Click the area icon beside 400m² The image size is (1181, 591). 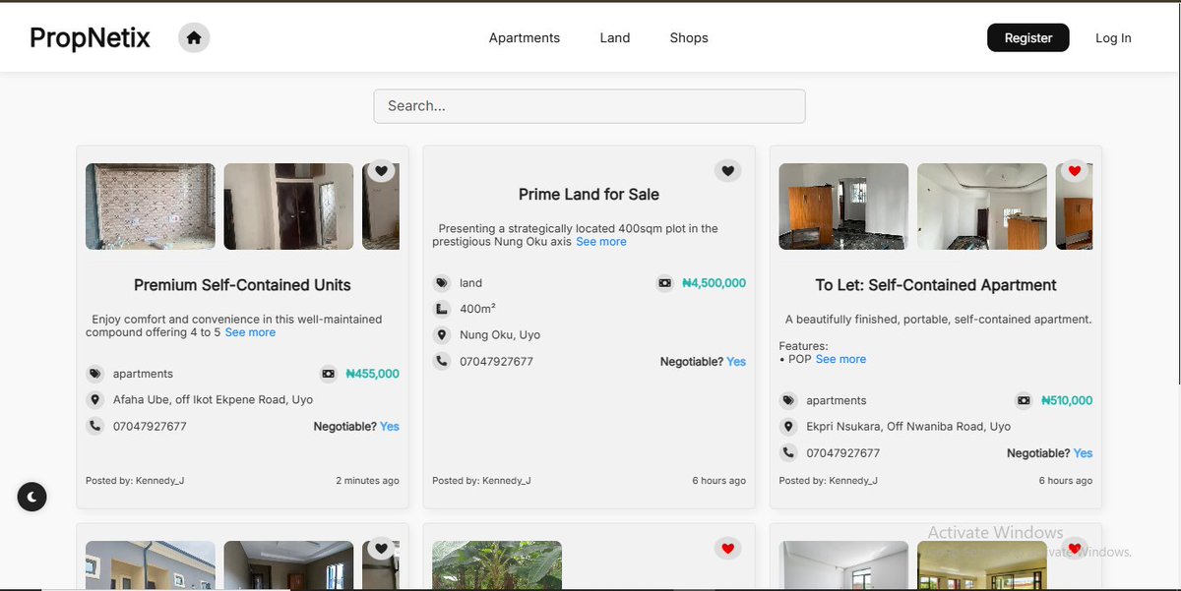click(x=442, y=309)
